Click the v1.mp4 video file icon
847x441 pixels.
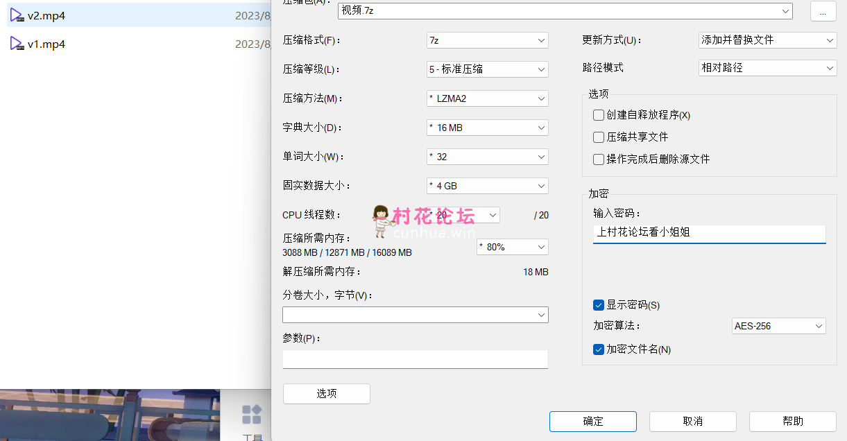(x=17, y=44)
